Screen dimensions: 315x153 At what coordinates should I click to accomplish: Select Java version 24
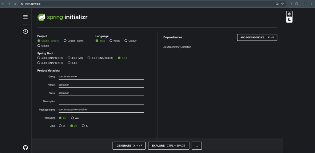click(62, 126)
